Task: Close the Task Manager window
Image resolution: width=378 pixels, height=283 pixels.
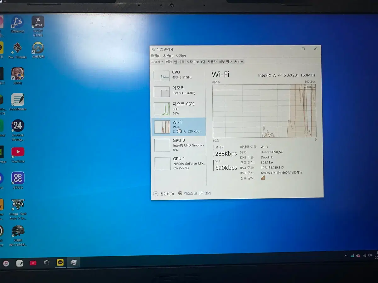Action: [x=315, y=49]
